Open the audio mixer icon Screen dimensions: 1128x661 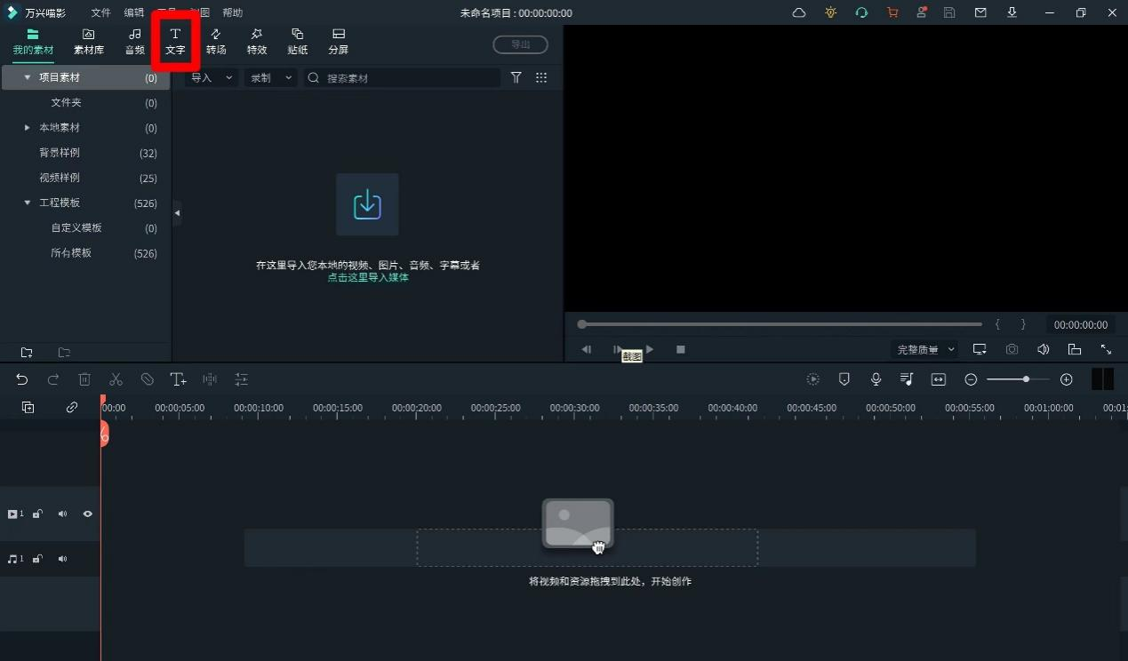(x=907, y=379)
